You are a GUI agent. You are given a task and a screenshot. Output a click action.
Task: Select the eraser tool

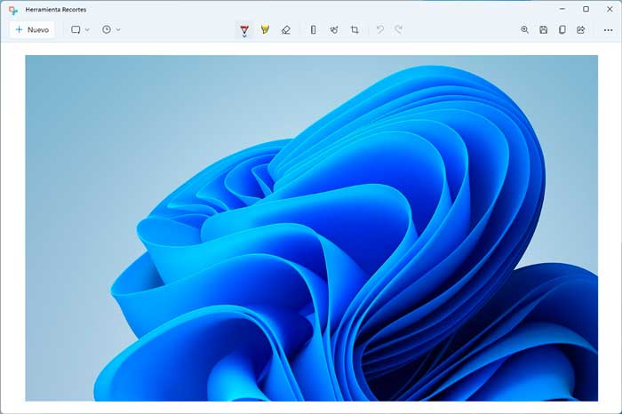click(x=285, y=29)
